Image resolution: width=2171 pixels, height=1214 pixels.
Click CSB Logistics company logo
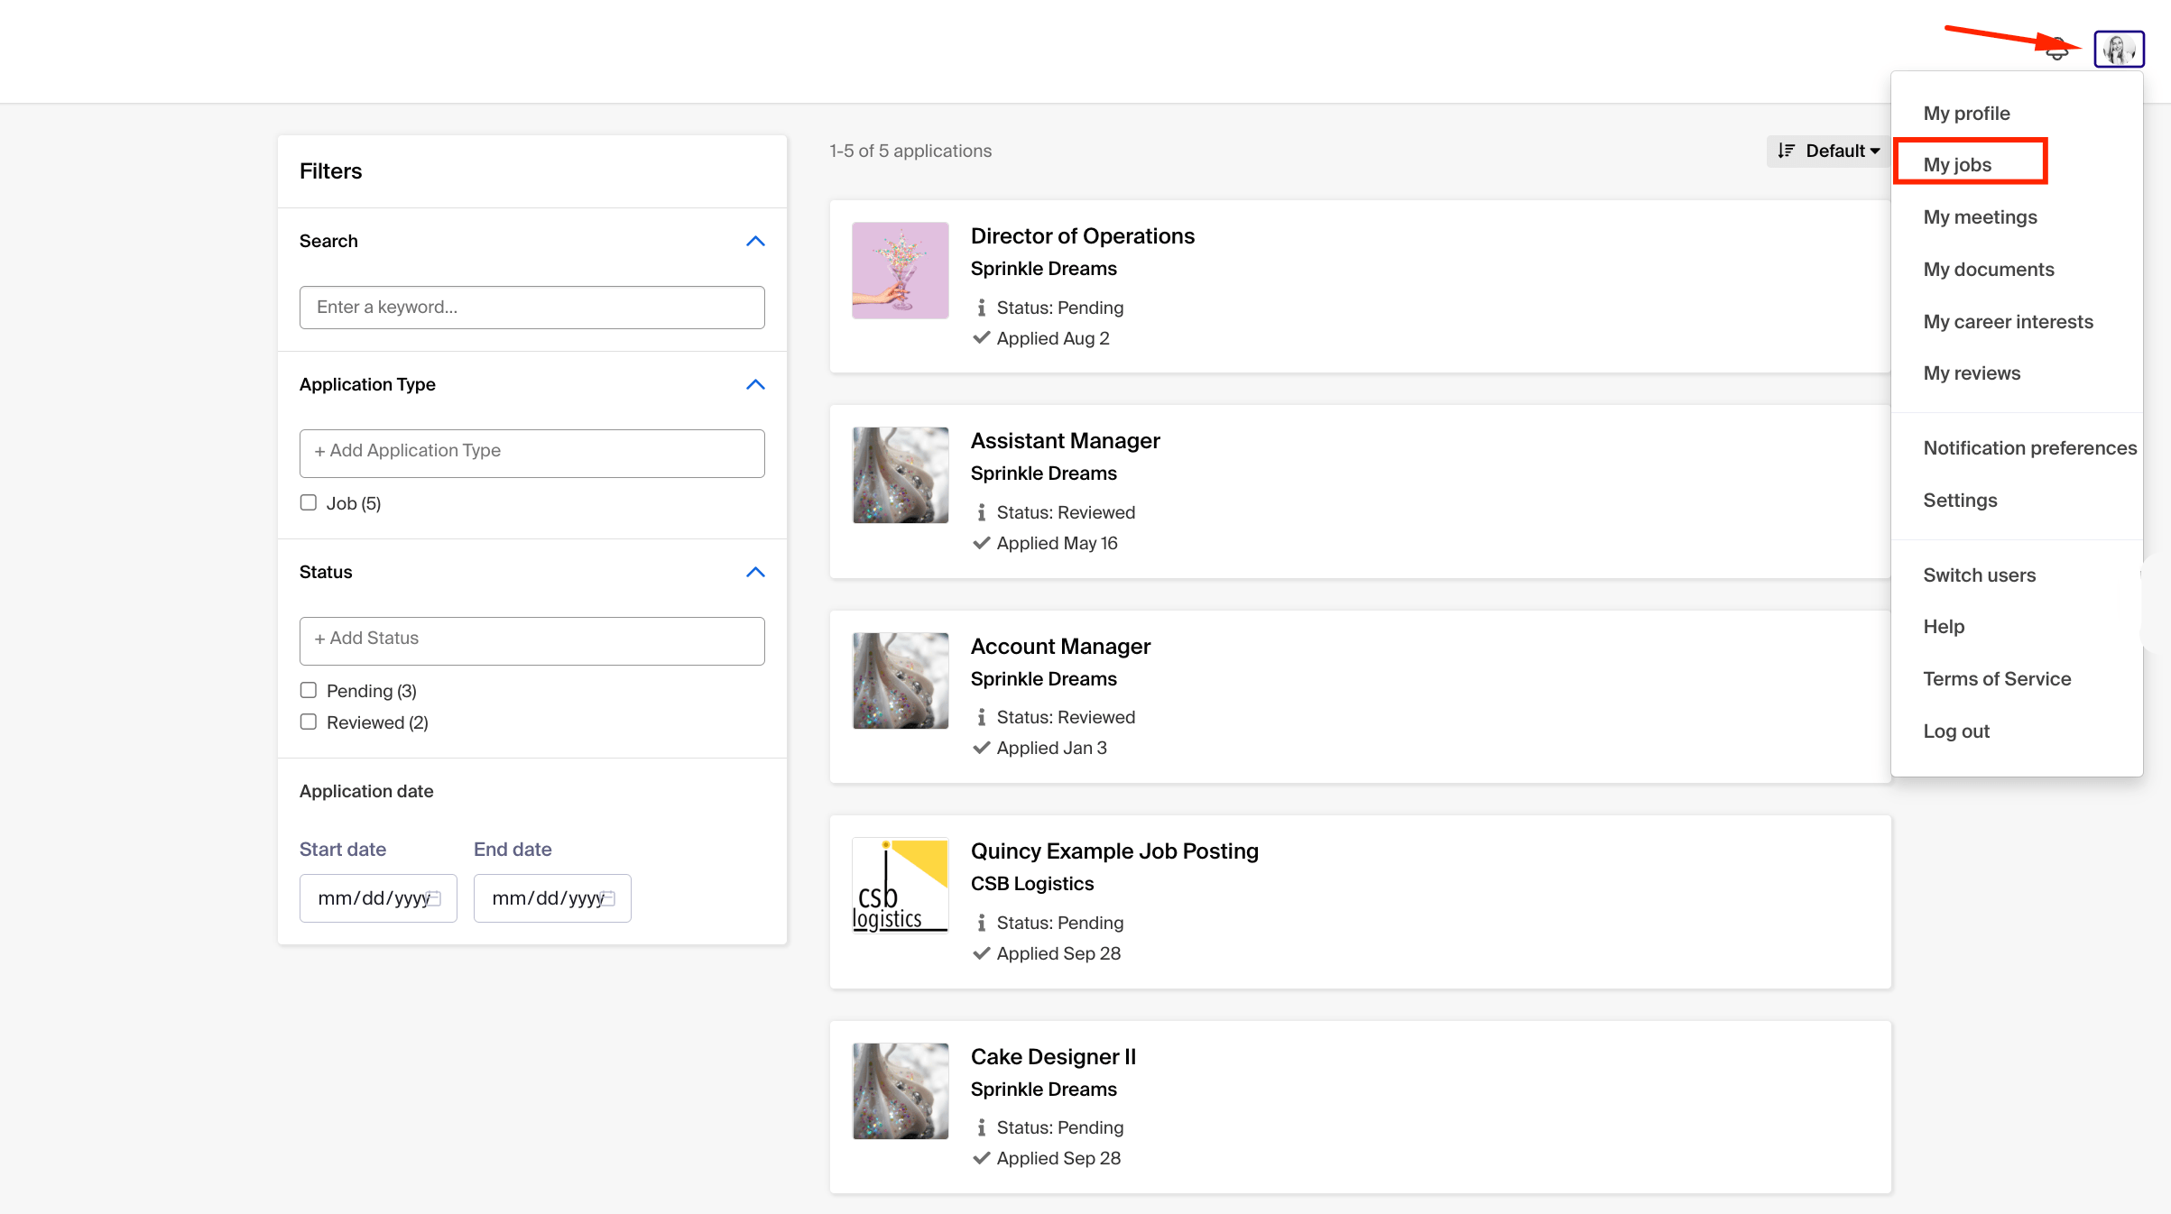pos(900,885)
